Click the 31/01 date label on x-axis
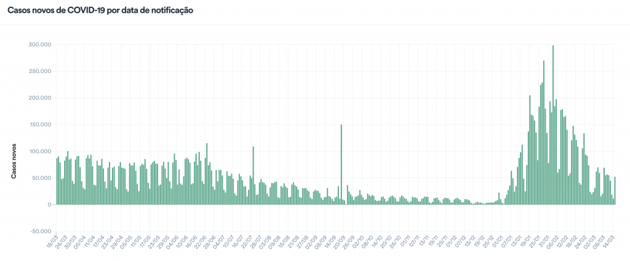 545,242
